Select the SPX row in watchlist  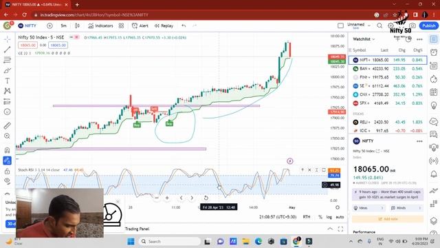tap(388, 103)
